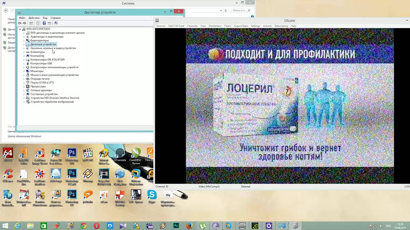Screen dimensions: 410x230
Task: Open CorelDRW desktop shortcut
Action: [136, 157]
